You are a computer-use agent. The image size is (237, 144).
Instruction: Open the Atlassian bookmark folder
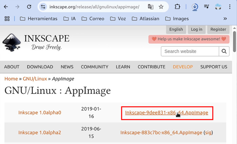145,19
